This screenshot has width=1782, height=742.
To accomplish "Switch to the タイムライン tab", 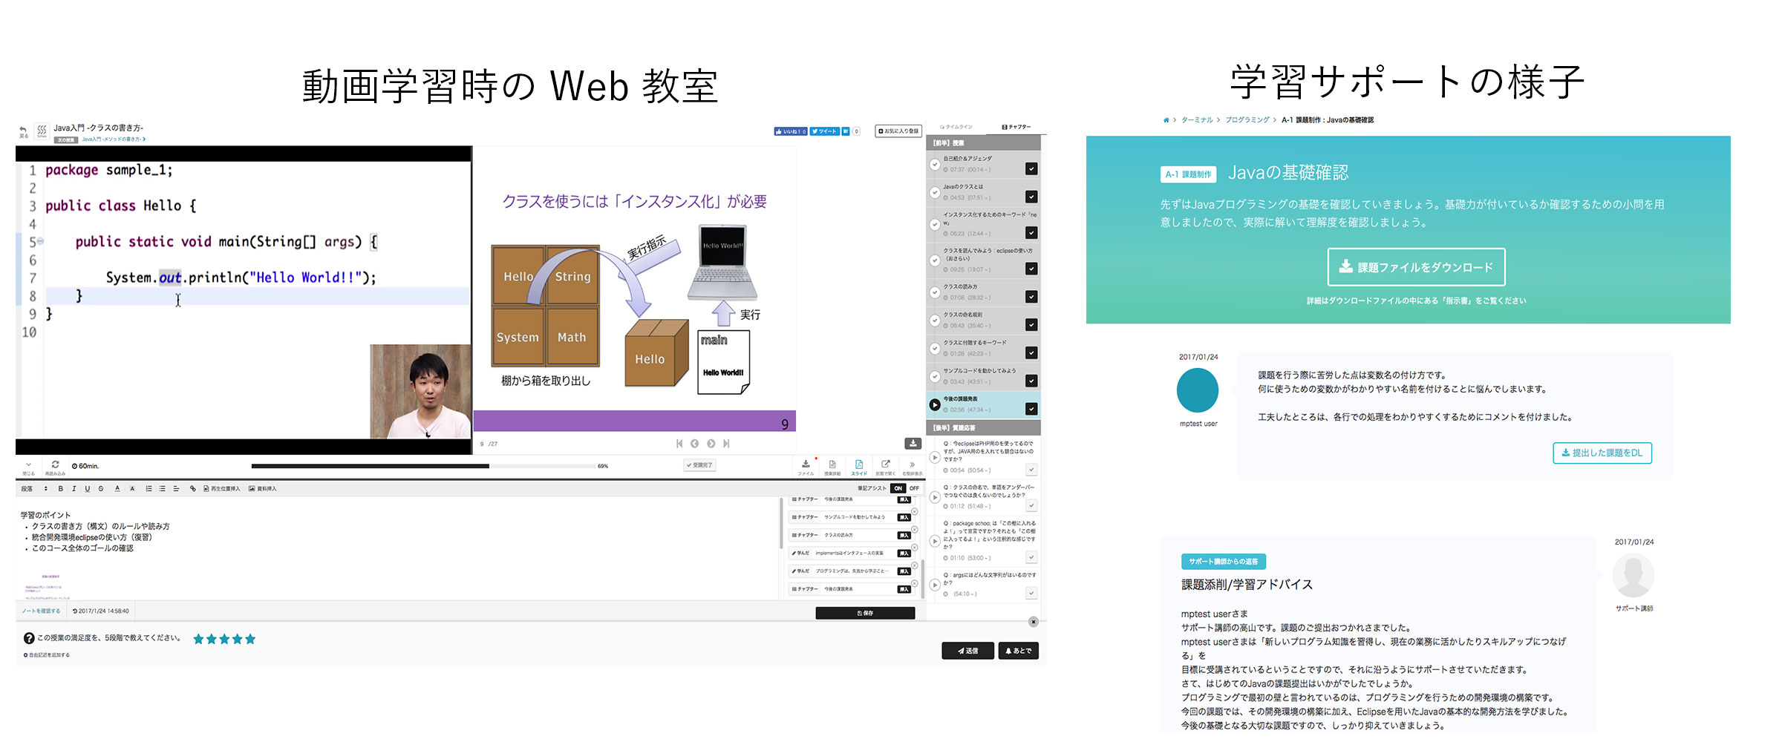I will 956,127.
